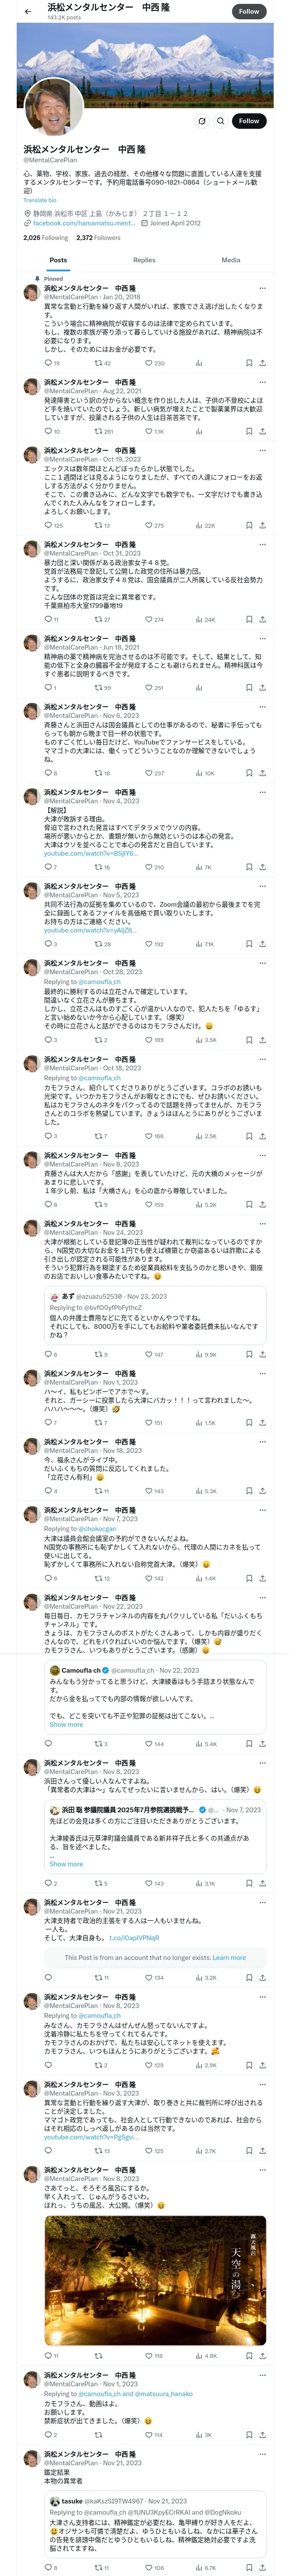The image size is (290, 2576).
Task: Reply to the pinned Jan 20, 2018 post
Action: pos(47,363)
